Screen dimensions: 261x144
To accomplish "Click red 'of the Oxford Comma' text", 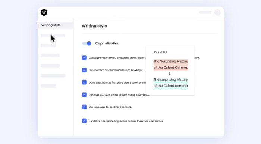I will point(171,68).
